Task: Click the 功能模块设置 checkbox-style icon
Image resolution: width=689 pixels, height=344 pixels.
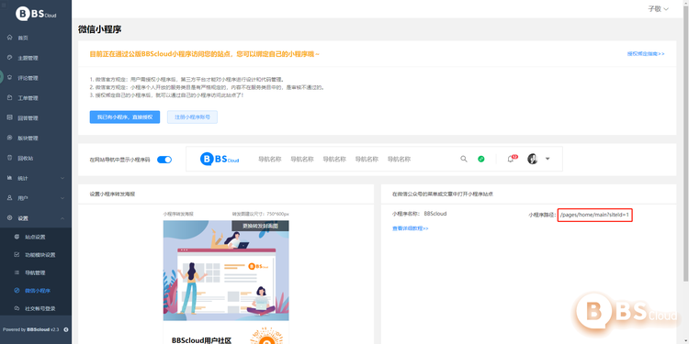Action: click(17, 254)
